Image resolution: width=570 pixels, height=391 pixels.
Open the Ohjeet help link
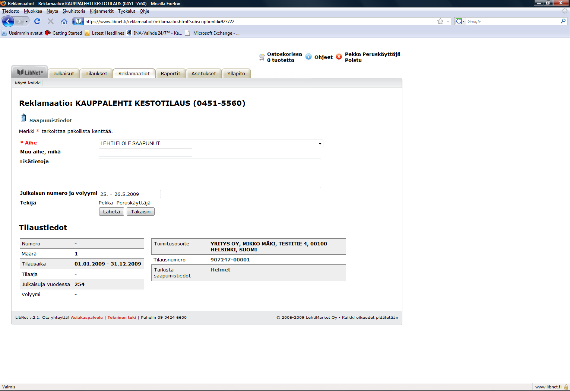(x=323, y=57)
